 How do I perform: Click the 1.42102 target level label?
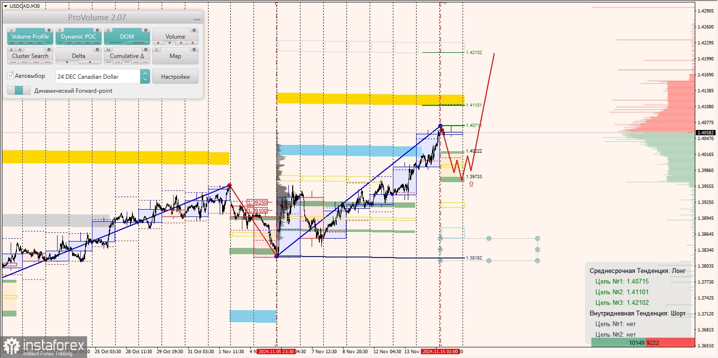coord(474,52)
